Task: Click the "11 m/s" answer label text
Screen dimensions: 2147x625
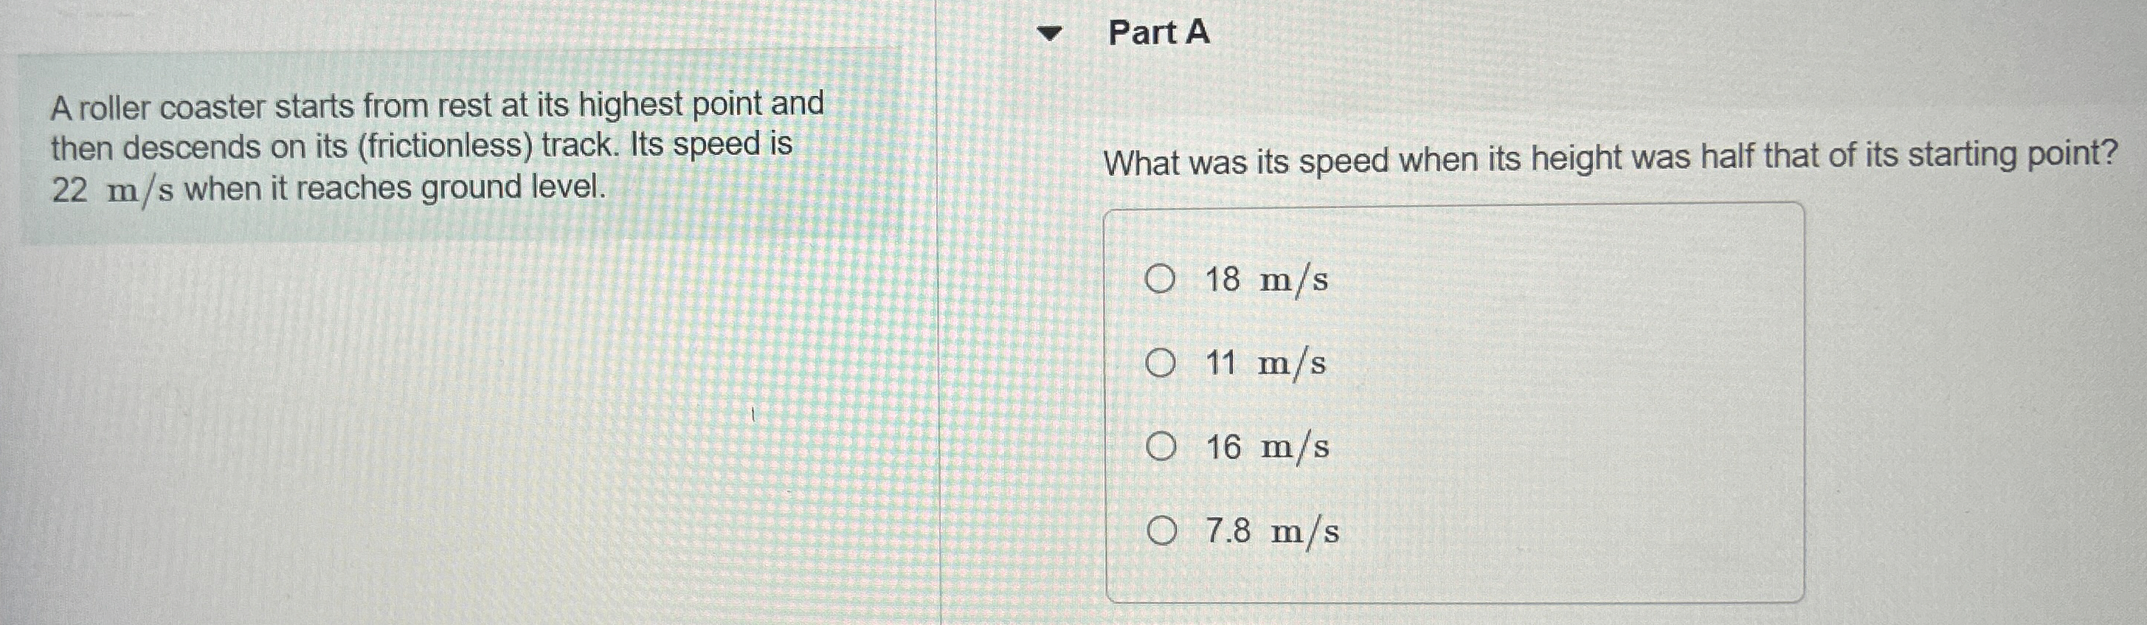Action: (x=1265, y=365)
